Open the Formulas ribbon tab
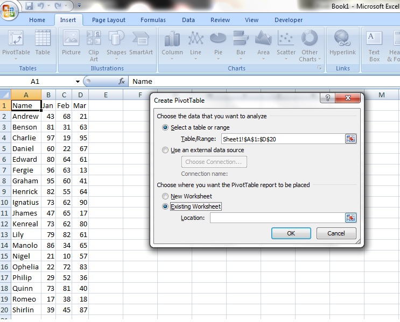Image resolution: width=400 pixels, height=322 pixels. pyautogui.click(x=153, y=20)
